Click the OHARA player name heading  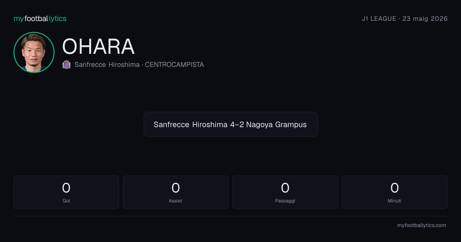tap(98, 46)
